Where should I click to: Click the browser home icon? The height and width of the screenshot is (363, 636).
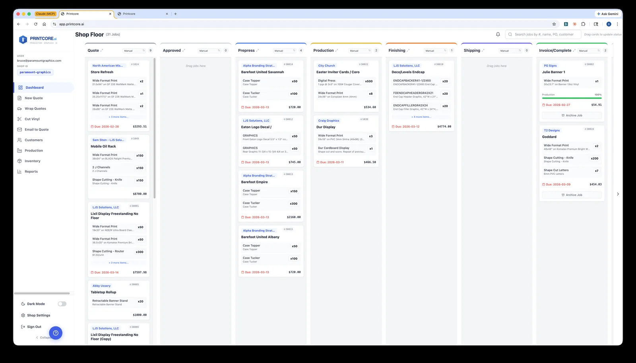[x=44, y=24]
